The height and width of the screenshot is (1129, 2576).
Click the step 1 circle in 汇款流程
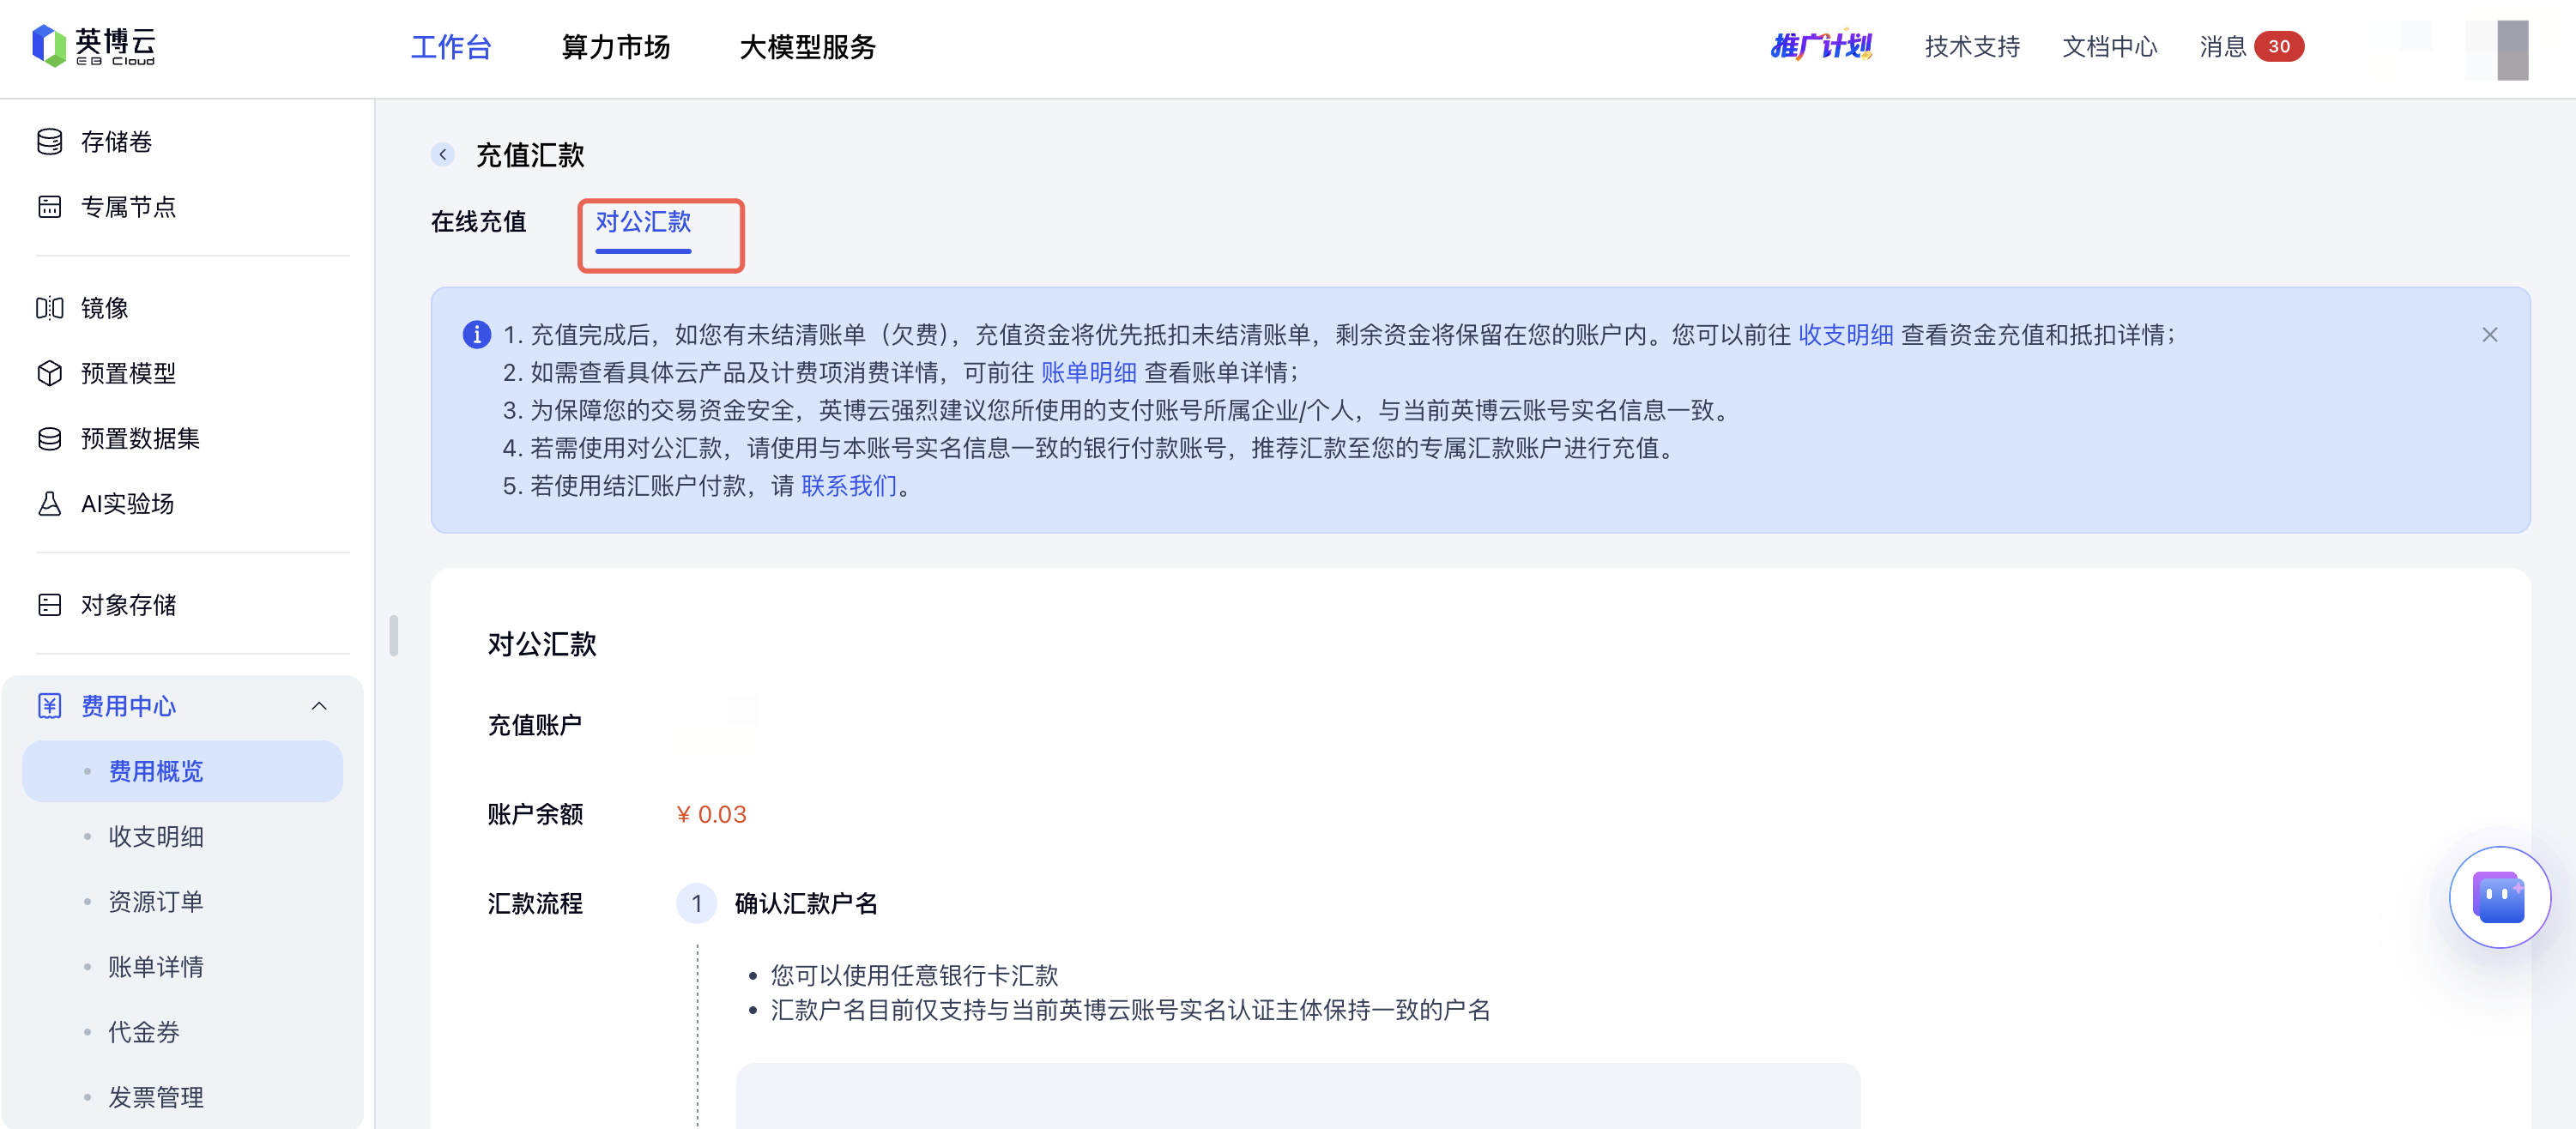click(x=696, y=903)
